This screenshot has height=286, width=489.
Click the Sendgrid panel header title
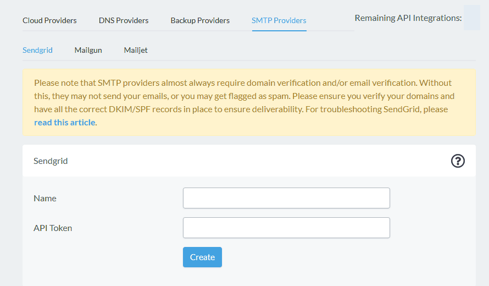pyautogui.click(x=51, y=161)
